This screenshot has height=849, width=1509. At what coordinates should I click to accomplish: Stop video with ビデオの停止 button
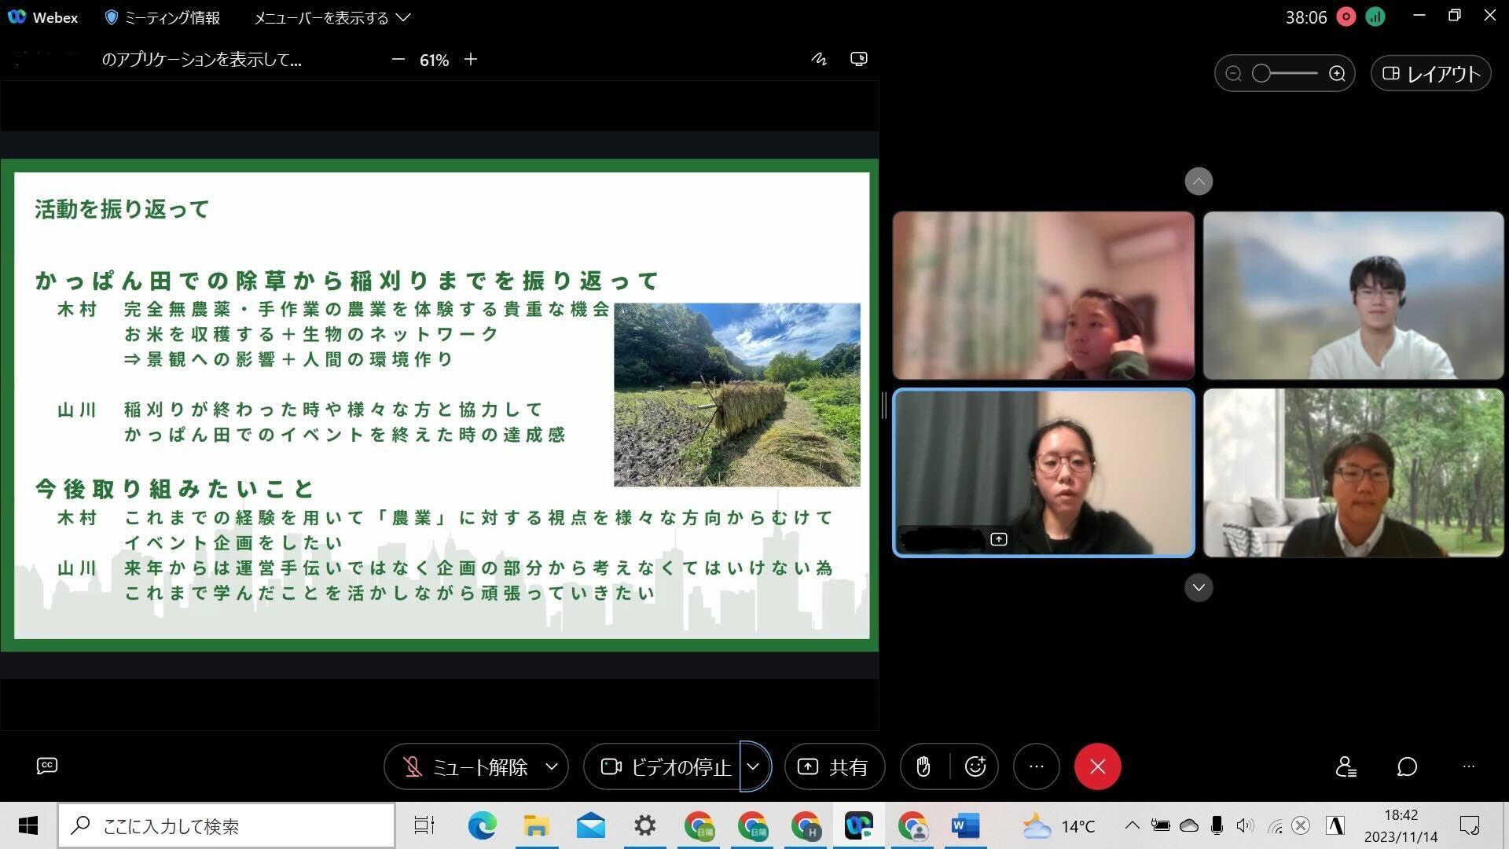click(666, 766)
